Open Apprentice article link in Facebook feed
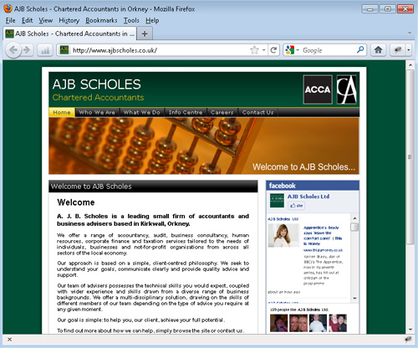 tap(323, 235)
